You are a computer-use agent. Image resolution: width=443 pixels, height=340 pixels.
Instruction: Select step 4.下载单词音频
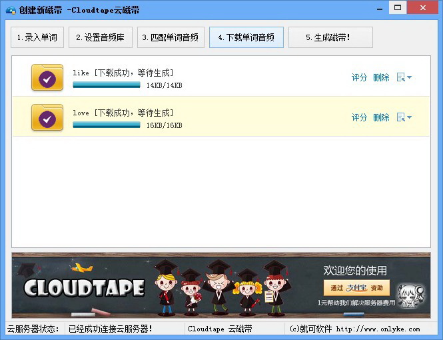coord(246,37)
